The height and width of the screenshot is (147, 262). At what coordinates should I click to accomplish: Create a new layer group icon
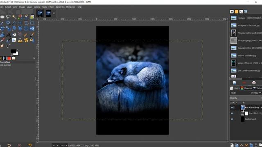pyautogui.click(x=237, y=145)
